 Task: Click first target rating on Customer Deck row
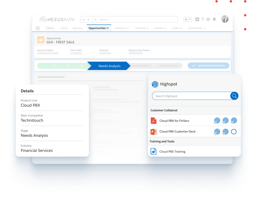217,132
